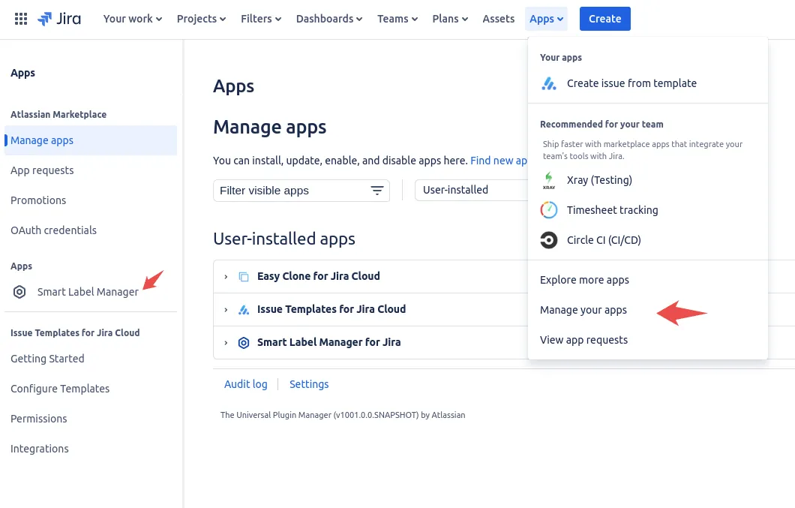Select Timesheet tracking from recommended apps

pos(647,210)
